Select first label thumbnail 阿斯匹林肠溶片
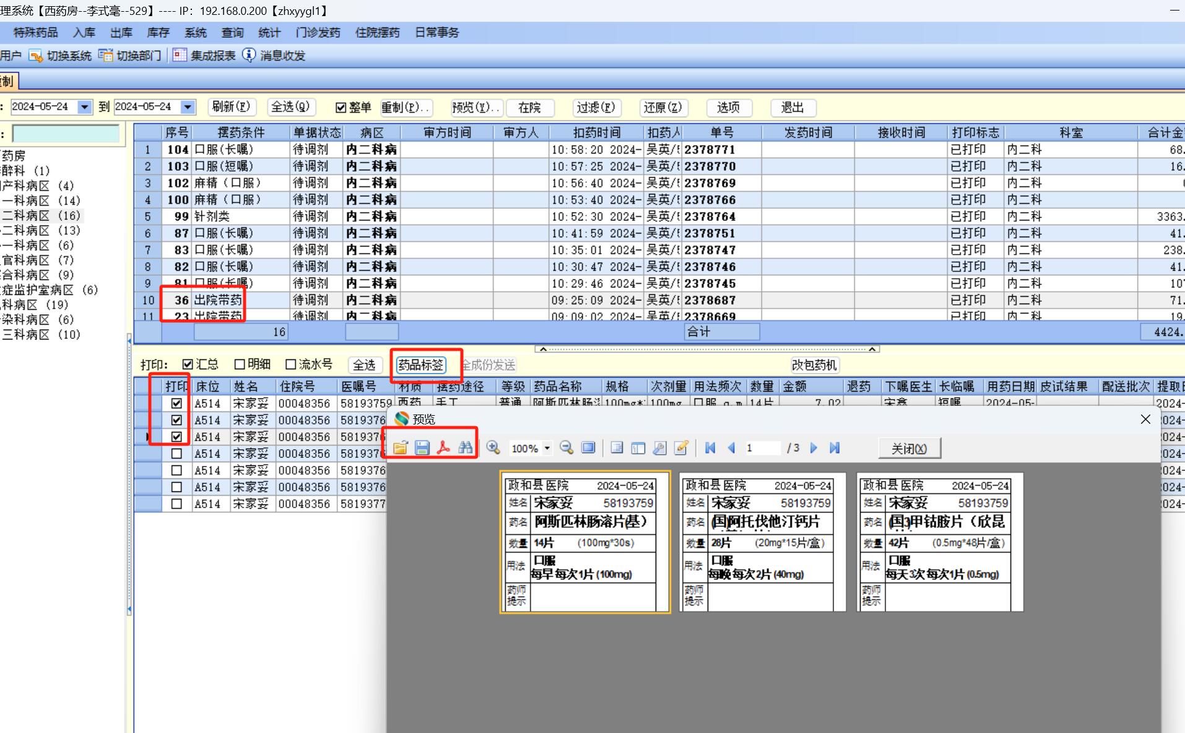This screenshot has width=1185, height=733. (585, 542)
